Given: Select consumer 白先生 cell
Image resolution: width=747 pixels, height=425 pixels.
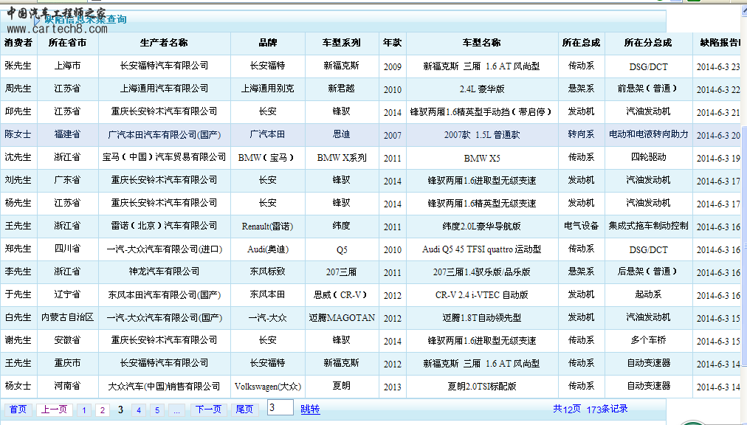Looking at the screenshot, I should click(x=18, y=318).
